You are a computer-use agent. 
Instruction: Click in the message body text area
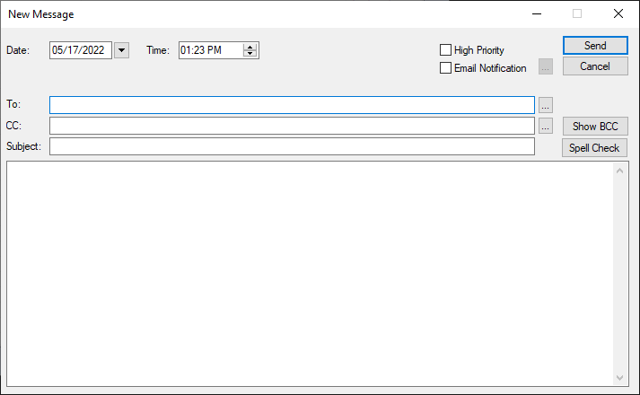310,274
